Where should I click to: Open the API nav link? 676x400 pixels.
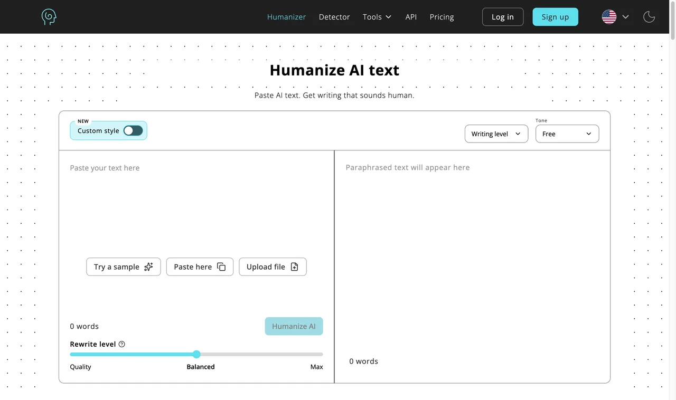click(411, 17)
